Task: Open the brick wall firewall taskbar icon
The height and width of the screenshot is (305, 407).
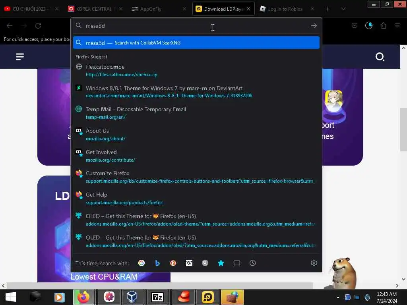Action: coord(232,297)
